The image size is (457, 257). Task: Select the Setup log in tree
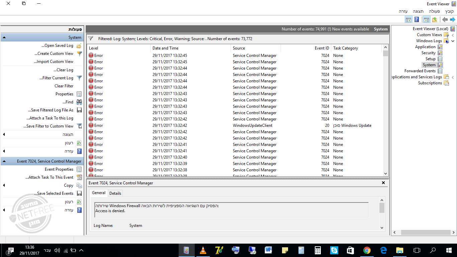pyautogui.click(x=430, y=59)
